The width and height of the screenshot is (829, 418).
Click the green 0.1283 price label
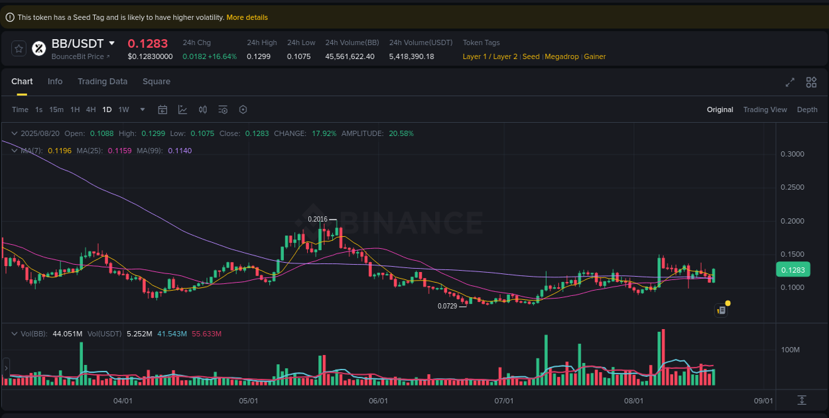point(793,269)
